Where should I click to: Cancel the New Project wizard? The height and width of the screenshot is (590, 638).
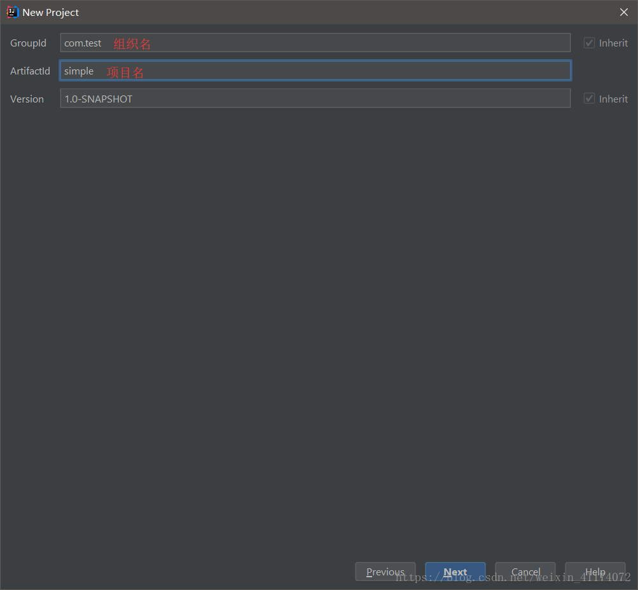click(x=525, y=572)
